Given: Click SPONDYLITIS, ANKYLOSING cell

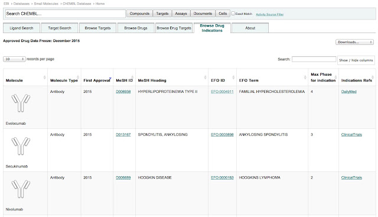Looking at the screenshot, I should point(163,134).
